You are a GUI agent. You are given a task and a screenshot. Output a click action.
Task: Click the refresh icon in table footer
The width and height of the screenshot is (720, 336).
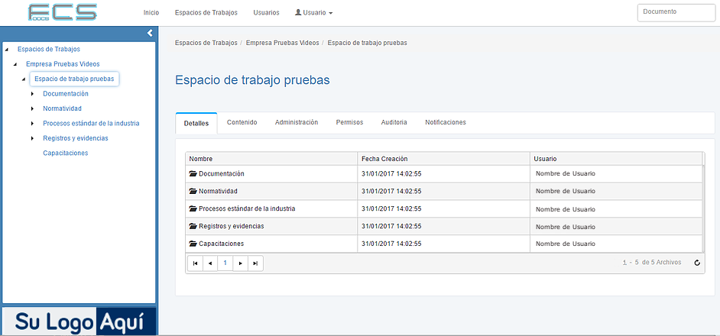point(696,263)
